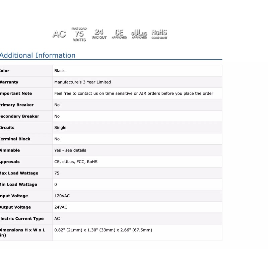Click the Circuits value Single

click(60, 128)
